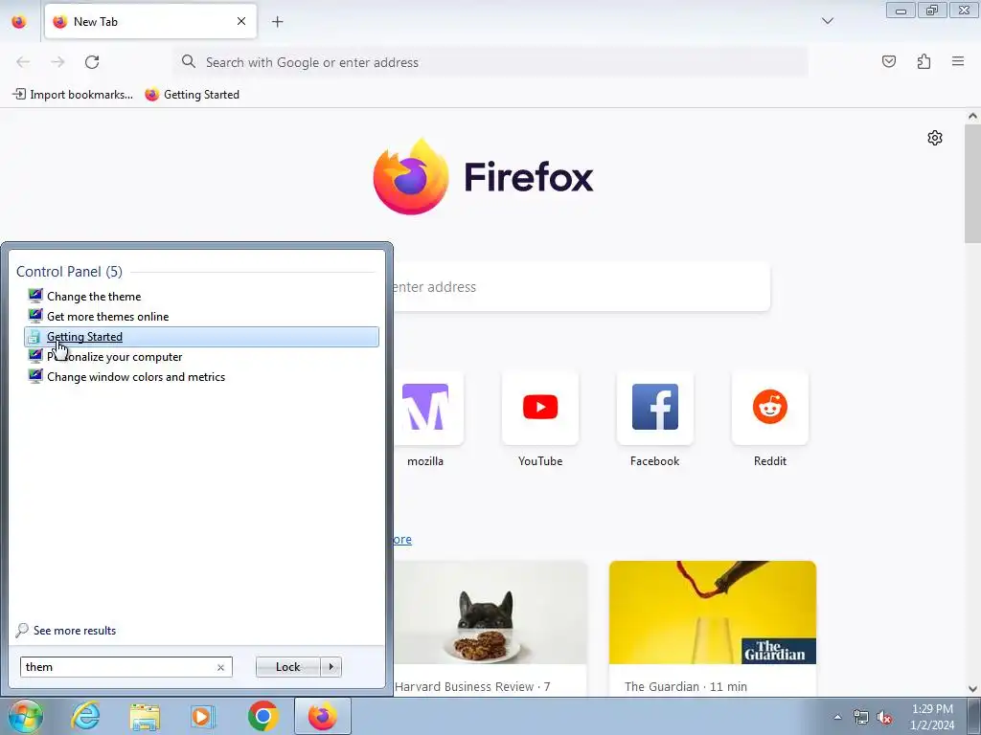Open The Guardian article thumbnail
981x735 pixels.
[713, 612]
